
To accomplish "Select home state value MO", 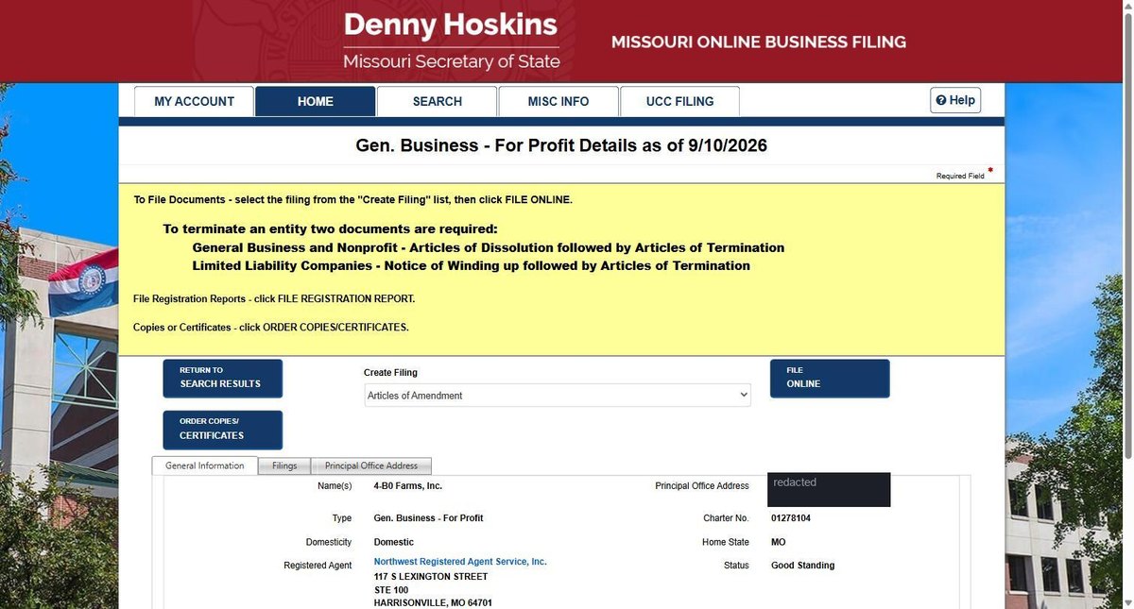I will [x=778, y=542].
